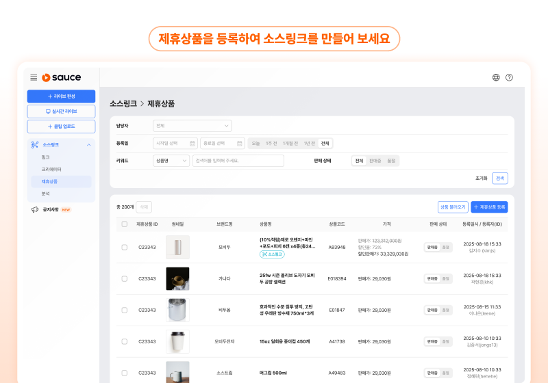The width and height of the screenshot is (548, 383).
Task: Click the 검색 button
Action: 500,179
